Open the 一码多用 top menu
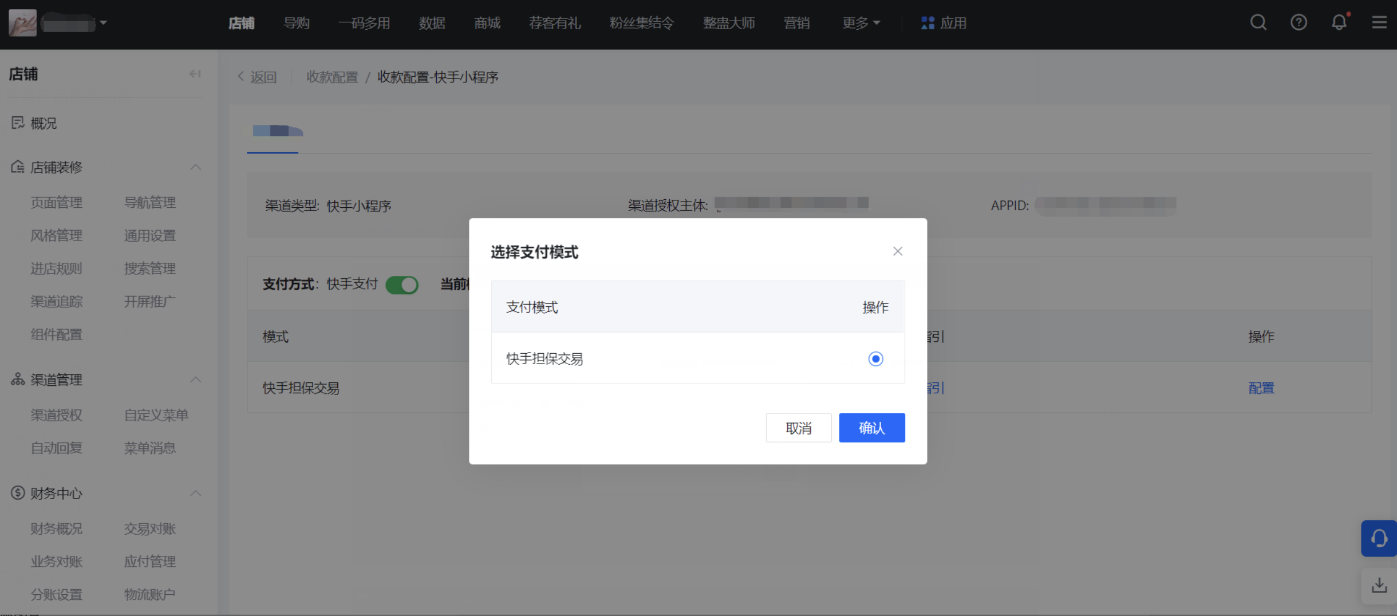The image size is (1397, 616). point(364,23)
